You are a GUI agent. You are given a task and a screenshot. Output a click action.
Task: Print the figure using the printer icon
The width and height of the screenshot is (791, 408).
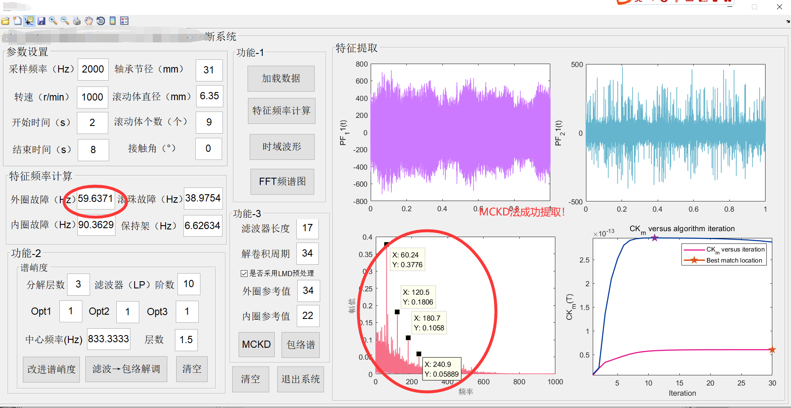tap(77, 21)
